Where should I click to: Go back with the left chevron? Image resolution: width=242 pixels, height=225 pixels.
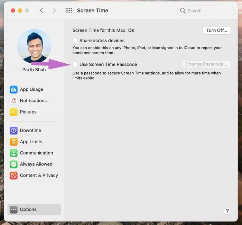tap(41, 10)
